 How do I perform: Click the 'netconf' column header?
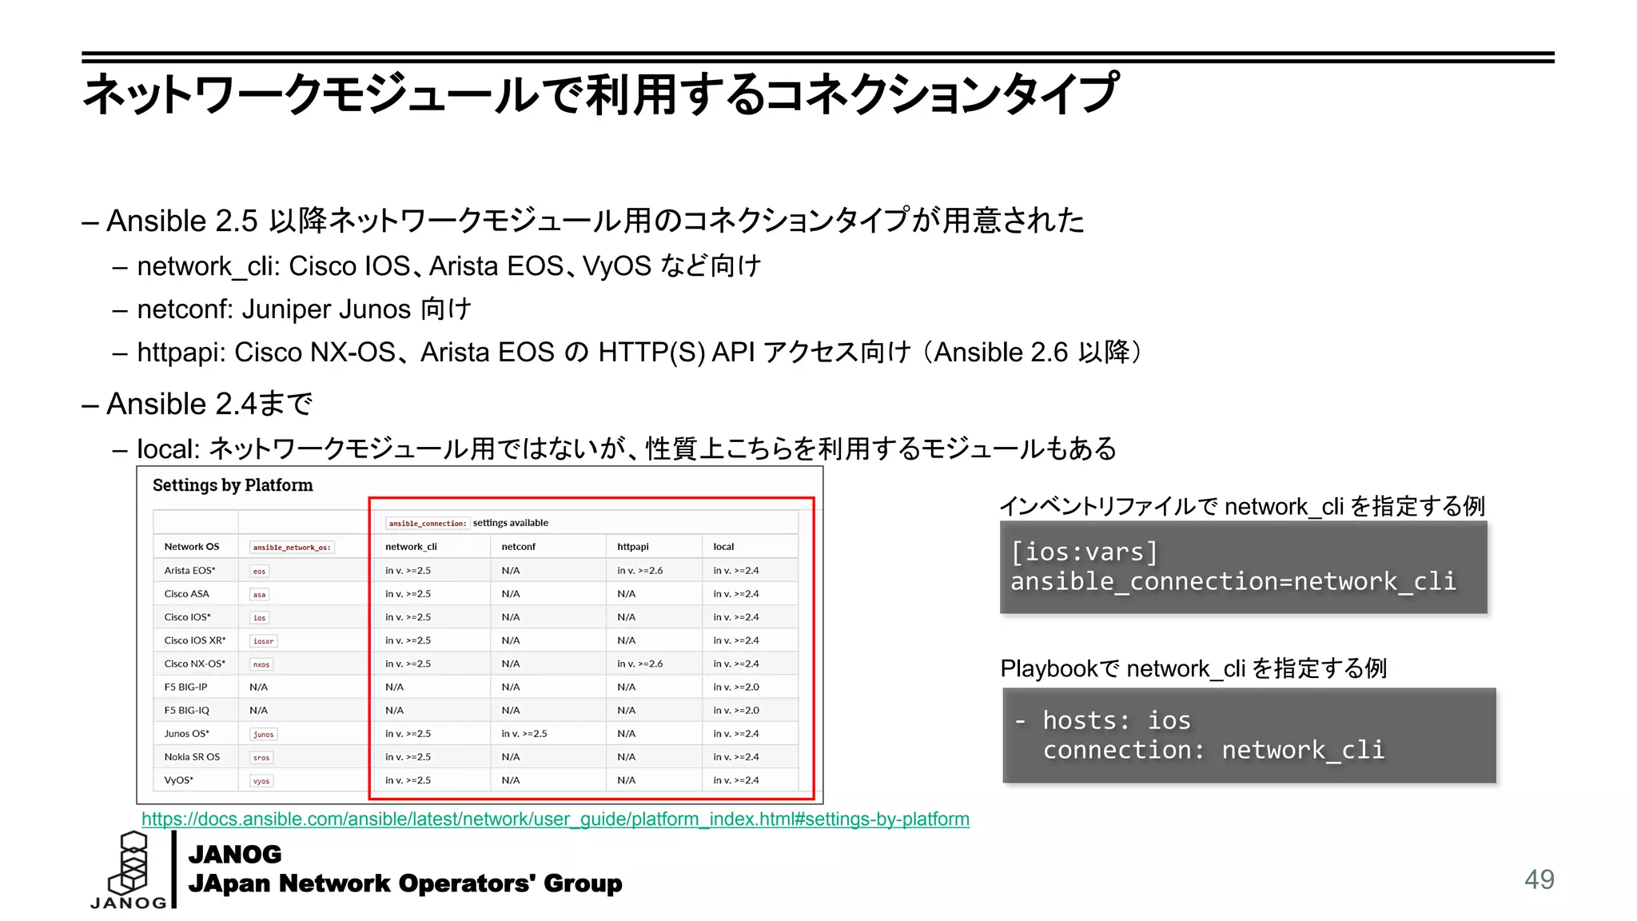518,547
